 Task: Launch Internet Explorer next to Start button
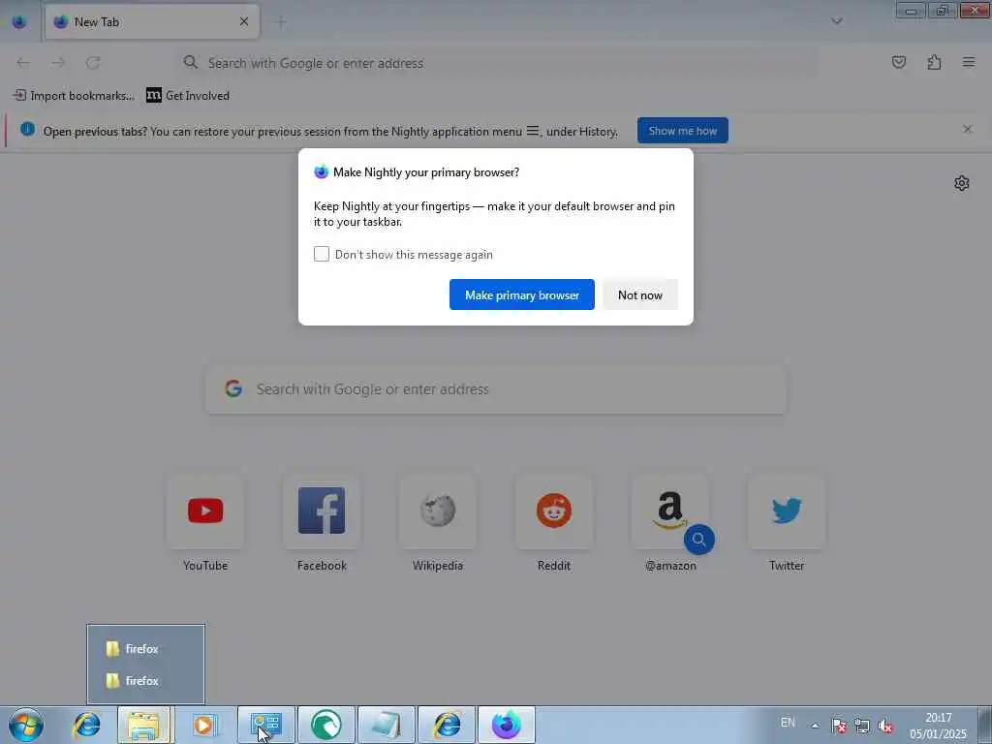coord(87,725)
